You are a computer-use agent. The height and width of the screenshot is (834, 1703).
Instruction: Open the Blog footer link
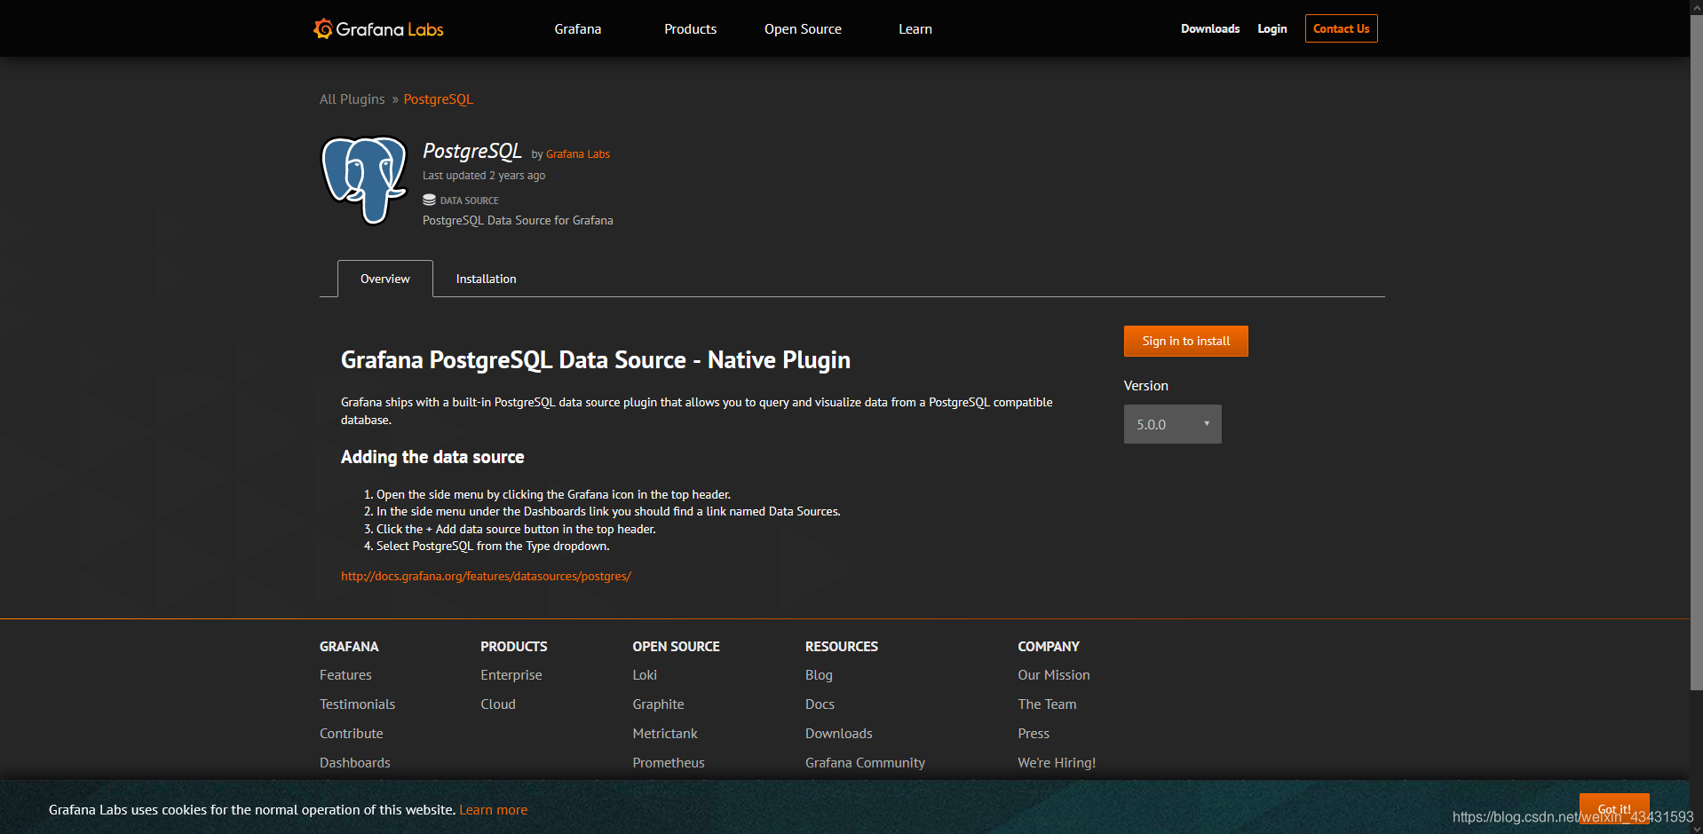point(819,675)
